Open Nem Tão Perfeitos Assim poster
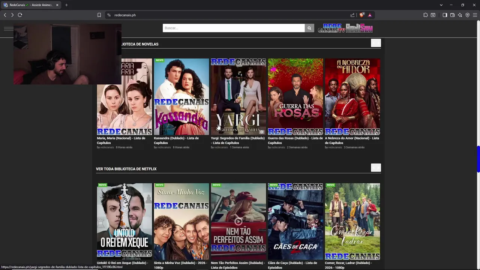Screen dimensions: 480x270 tap(238, 221)
